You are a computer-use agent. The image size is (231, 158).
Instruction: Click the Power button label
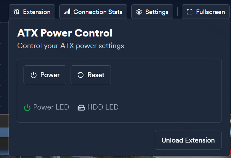pyautogui.click(x=50, y=75)
